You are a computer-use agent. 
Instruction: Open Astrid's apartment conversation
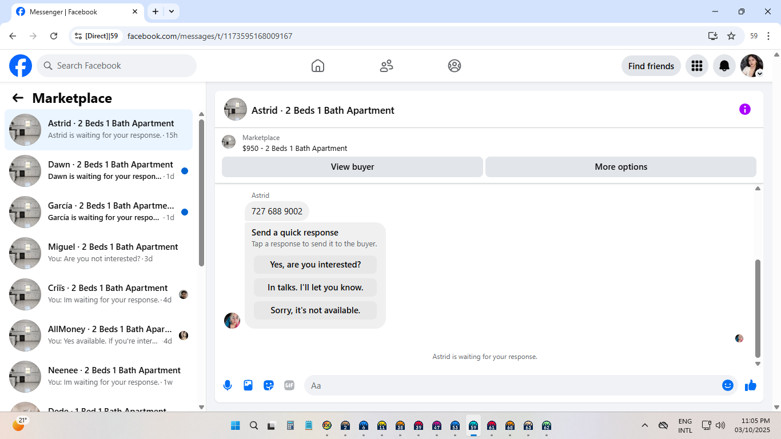coord(99,130)
